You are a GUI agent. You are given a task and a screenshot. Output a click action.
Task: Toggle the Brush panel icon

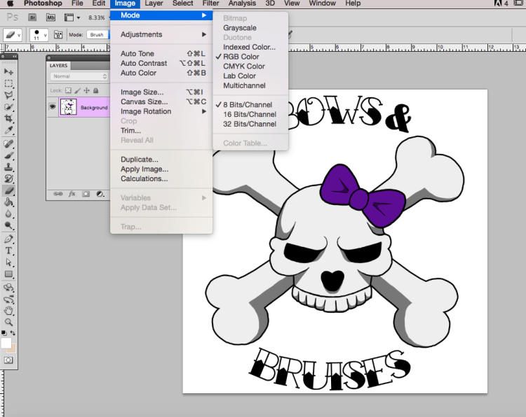tap(58, 34)
